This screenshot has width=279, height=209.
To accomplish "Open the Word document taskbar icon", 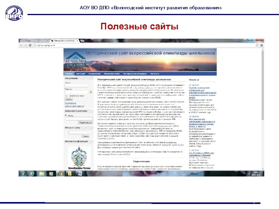I will [79, 173].
